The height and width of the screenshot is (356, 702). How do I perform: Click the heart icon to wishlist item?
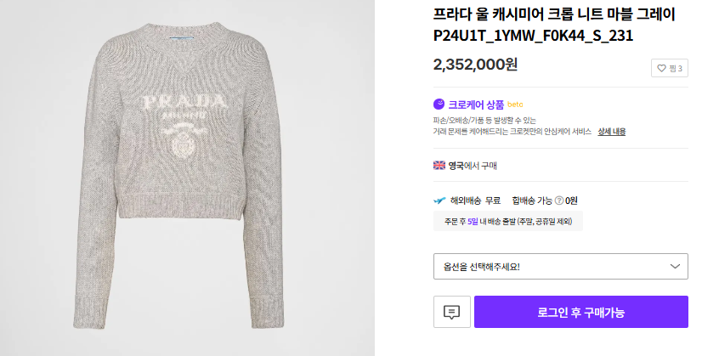click(x=661, y=69)
